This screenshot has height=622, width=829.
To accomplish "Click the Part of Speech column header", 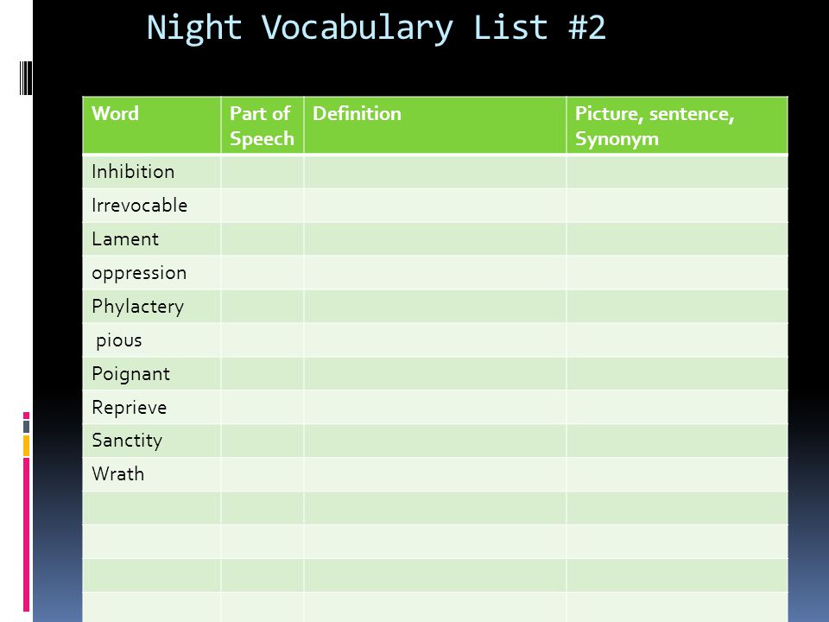I will tap(263, 125).
